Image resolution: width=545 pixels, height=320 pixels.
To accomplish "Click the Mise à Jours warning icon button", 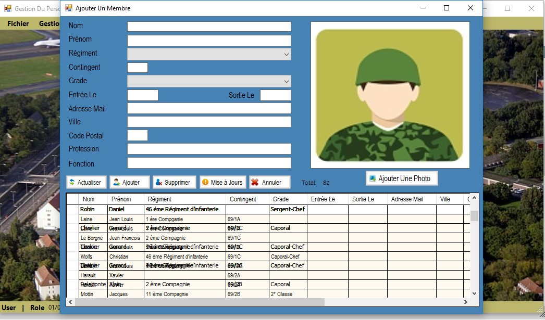I will click(222, 183).
